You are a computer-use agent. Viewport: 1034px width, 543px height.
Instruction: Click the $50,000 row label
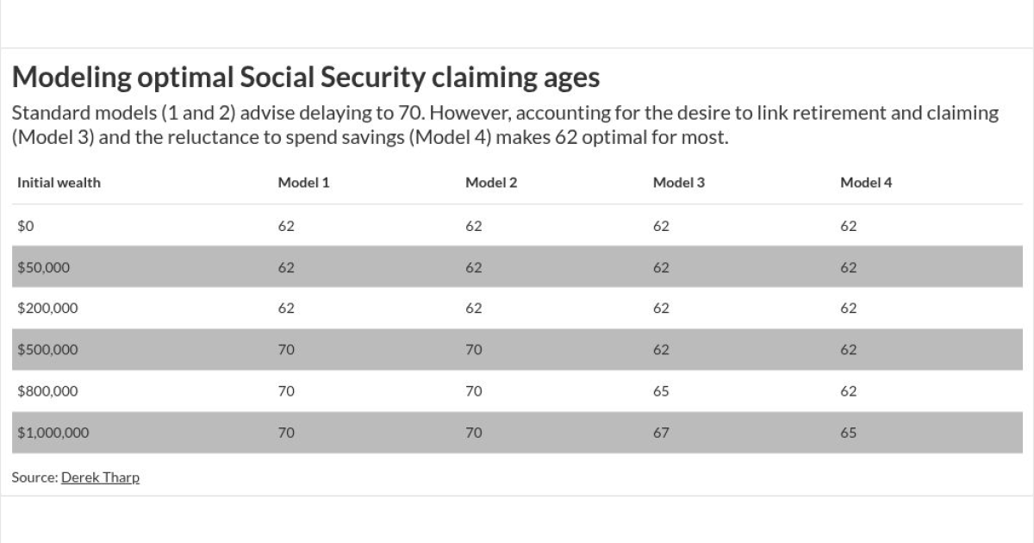(x=43, y=267)
